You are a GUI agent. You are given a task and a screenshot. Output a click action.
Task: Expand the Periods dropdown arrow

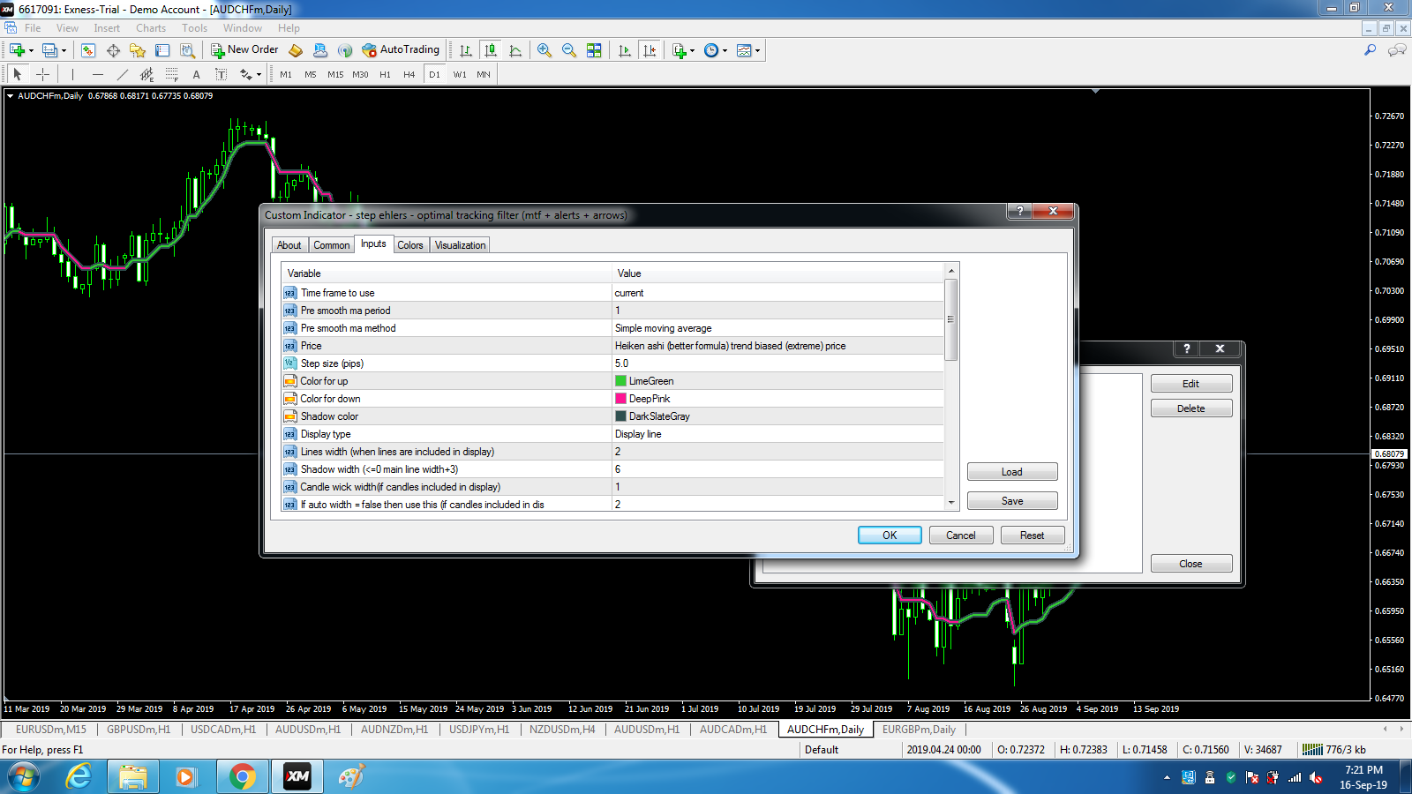725,50
